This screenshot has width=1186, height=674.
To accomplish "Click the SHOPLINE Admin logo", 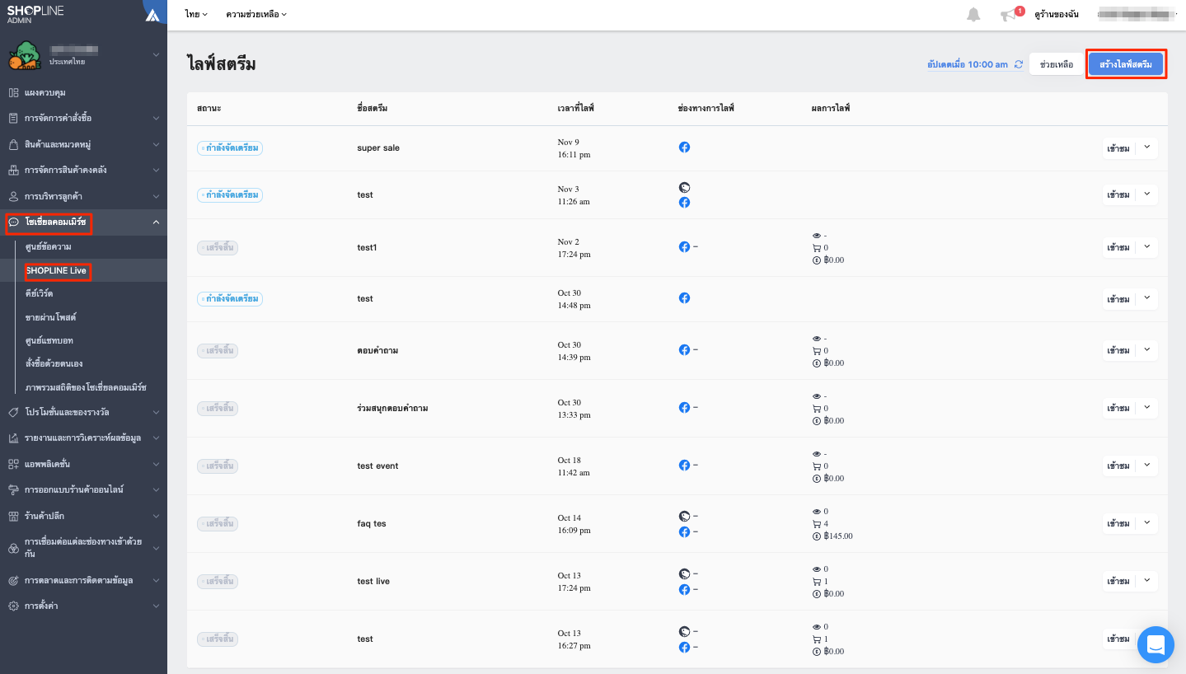I will coord(35,14).
